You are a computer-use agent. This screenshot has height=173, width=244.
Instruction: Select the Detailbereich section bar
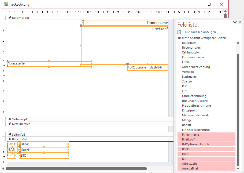pyautogui.click(x=80, y=124)
